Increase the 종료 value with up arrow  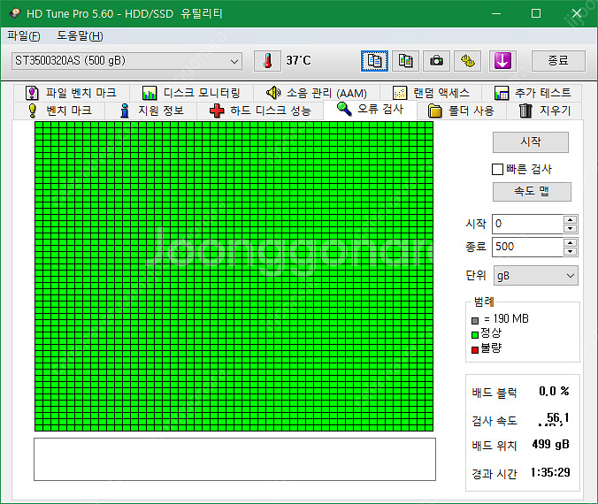click(x=570, y=243)
